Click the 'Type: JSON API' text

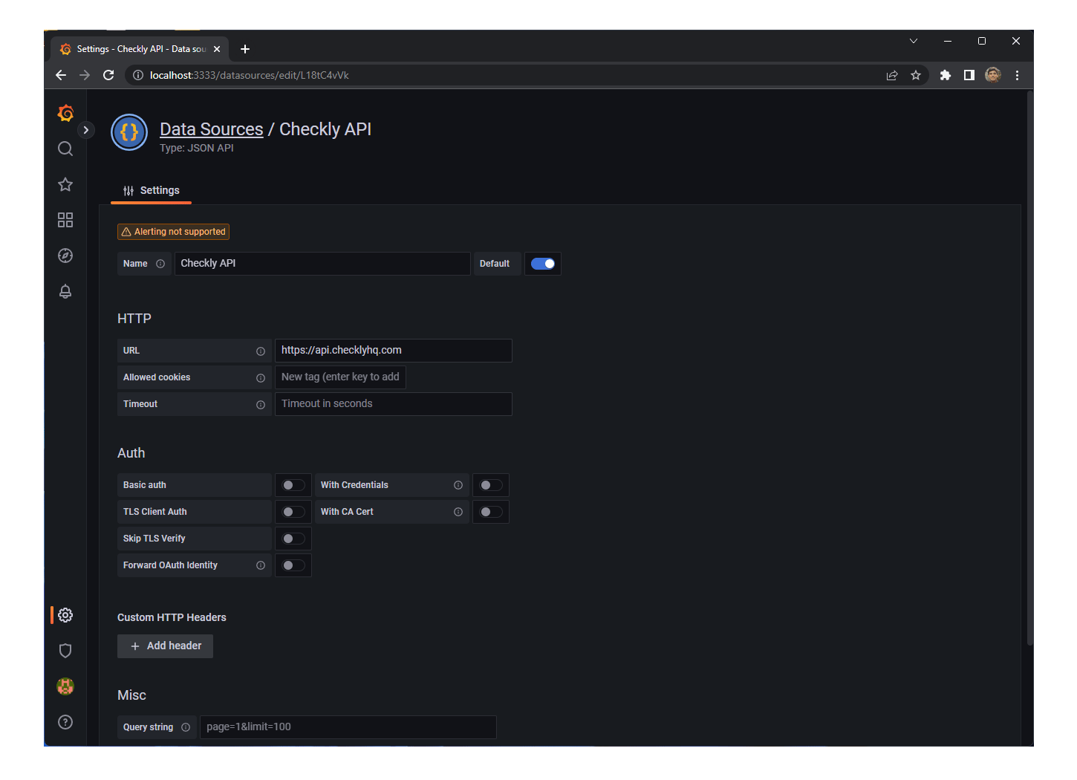click(x=197, y=148)
